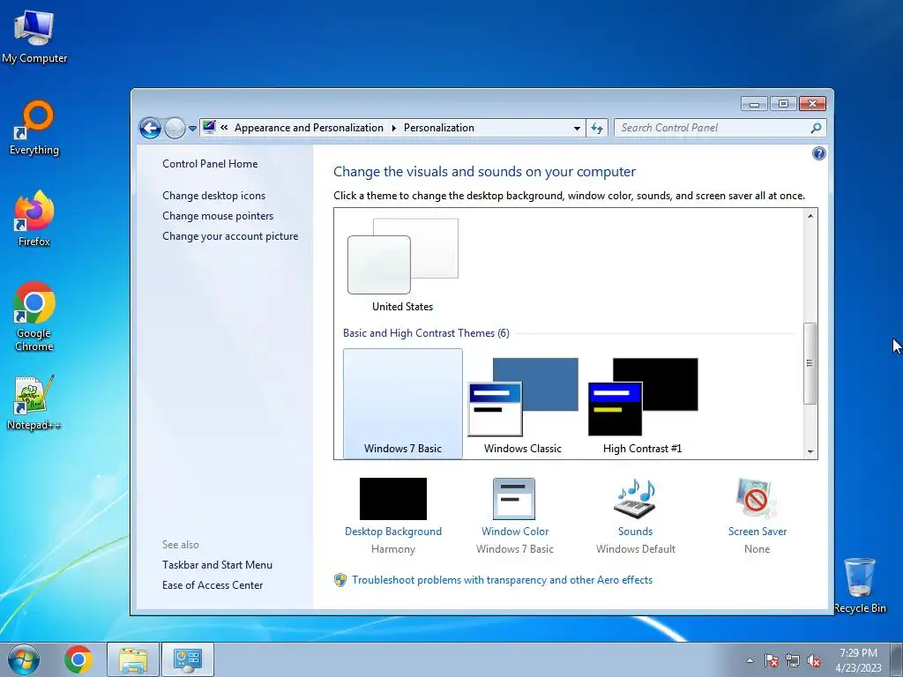903x677 pixels.
Task: Click the muted volume tray icon
Action: pyautogui.click(x=814, y=660)
